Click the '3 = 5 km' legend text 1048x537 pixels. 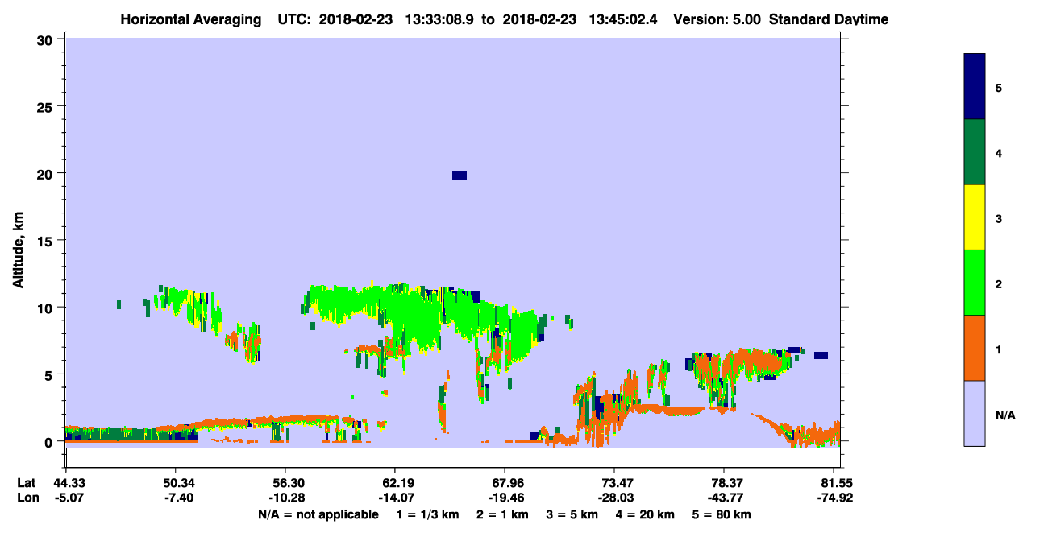tap(574, 514)
